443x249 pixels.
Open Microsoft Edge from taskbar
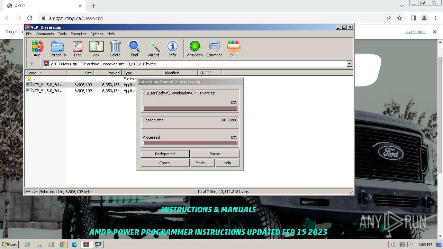[x=74, y=245]
